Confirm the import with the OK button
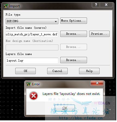Image resolution: width=117 pixels, height=122 pixels. pyautogui.click(x=26, y=71)
